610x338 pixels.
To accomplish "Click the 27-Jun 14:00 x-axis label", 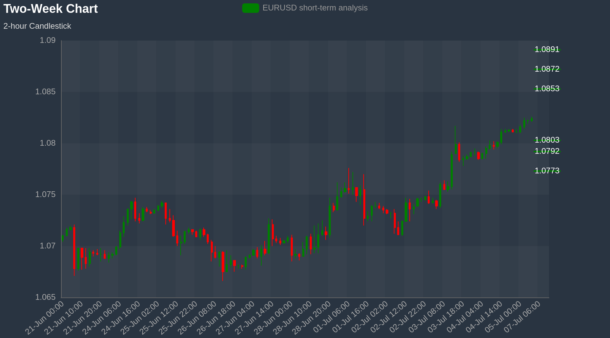I will pos(255,318).
